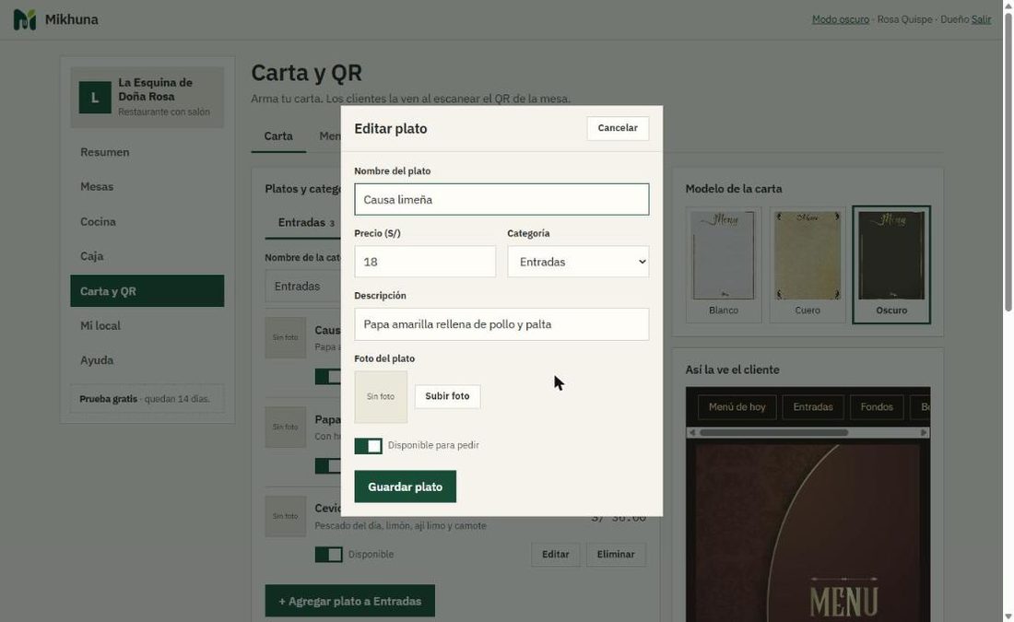Open Menú de hoy in client preview

(x=737, y=407)
